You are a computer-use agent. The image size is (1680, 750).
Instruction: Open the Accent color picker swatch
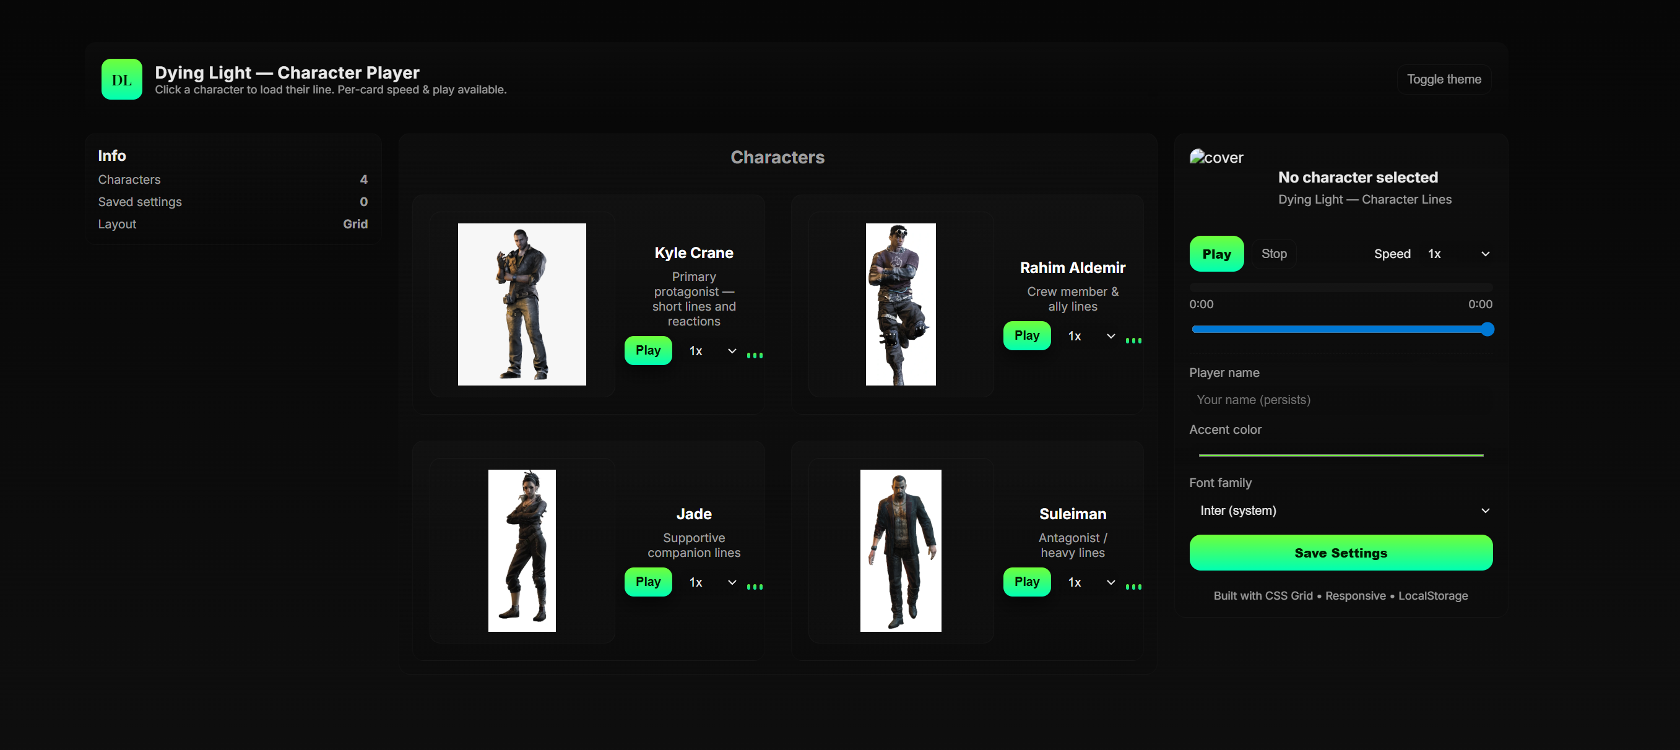click(1341, 455)
